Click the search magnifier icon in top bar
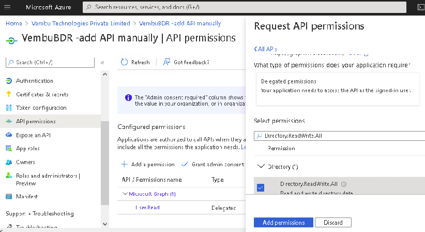This screenshot has width=425, height=232. coord(88,7)
